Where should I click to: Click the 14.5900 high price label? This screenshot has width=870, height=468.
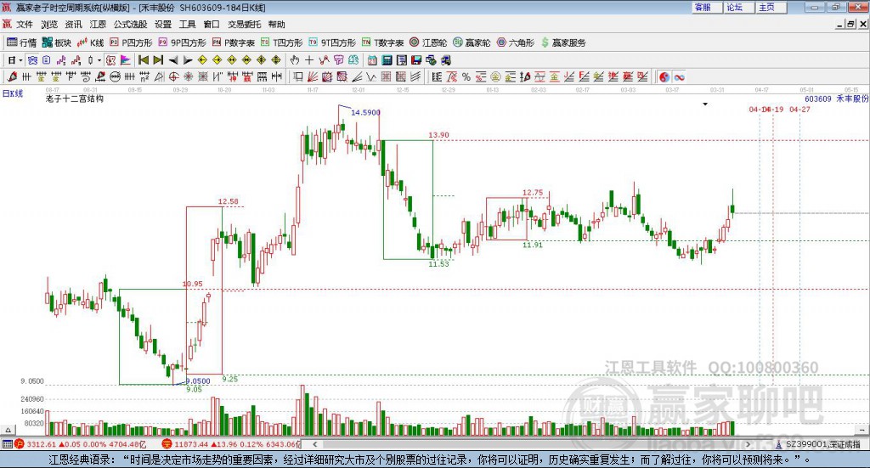[365, 113]
